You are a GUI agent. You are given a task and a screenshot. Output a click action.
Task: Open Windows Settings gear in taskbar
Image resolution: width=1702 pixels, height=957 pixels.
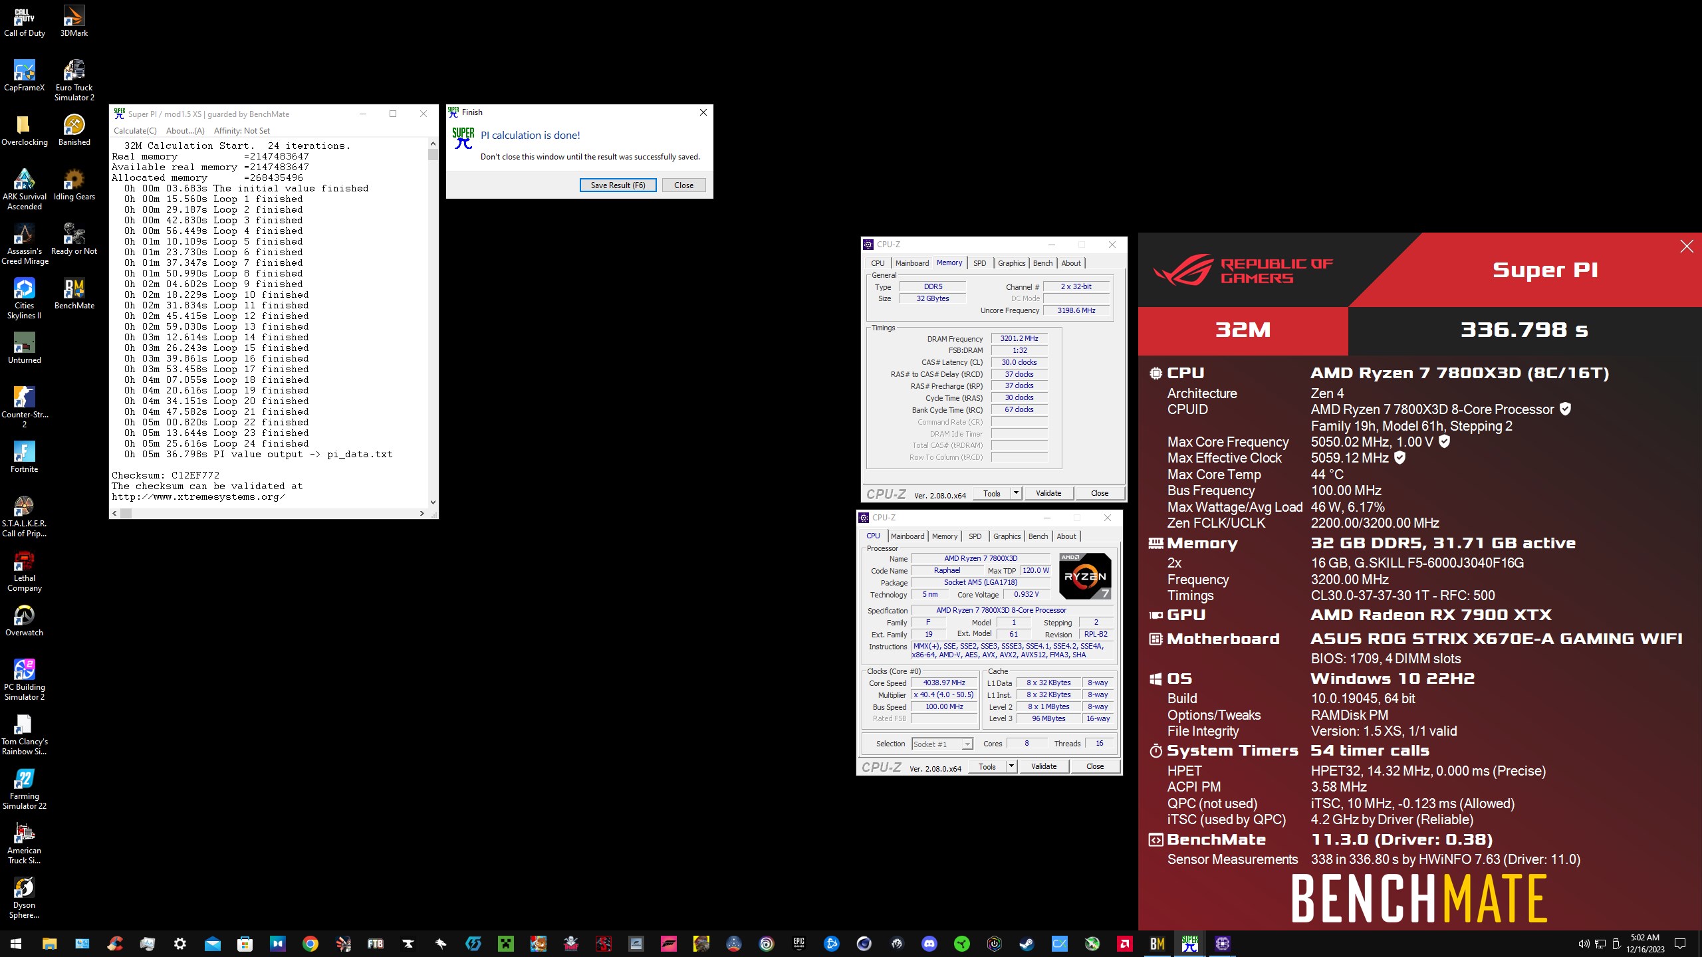pos(180,944)
